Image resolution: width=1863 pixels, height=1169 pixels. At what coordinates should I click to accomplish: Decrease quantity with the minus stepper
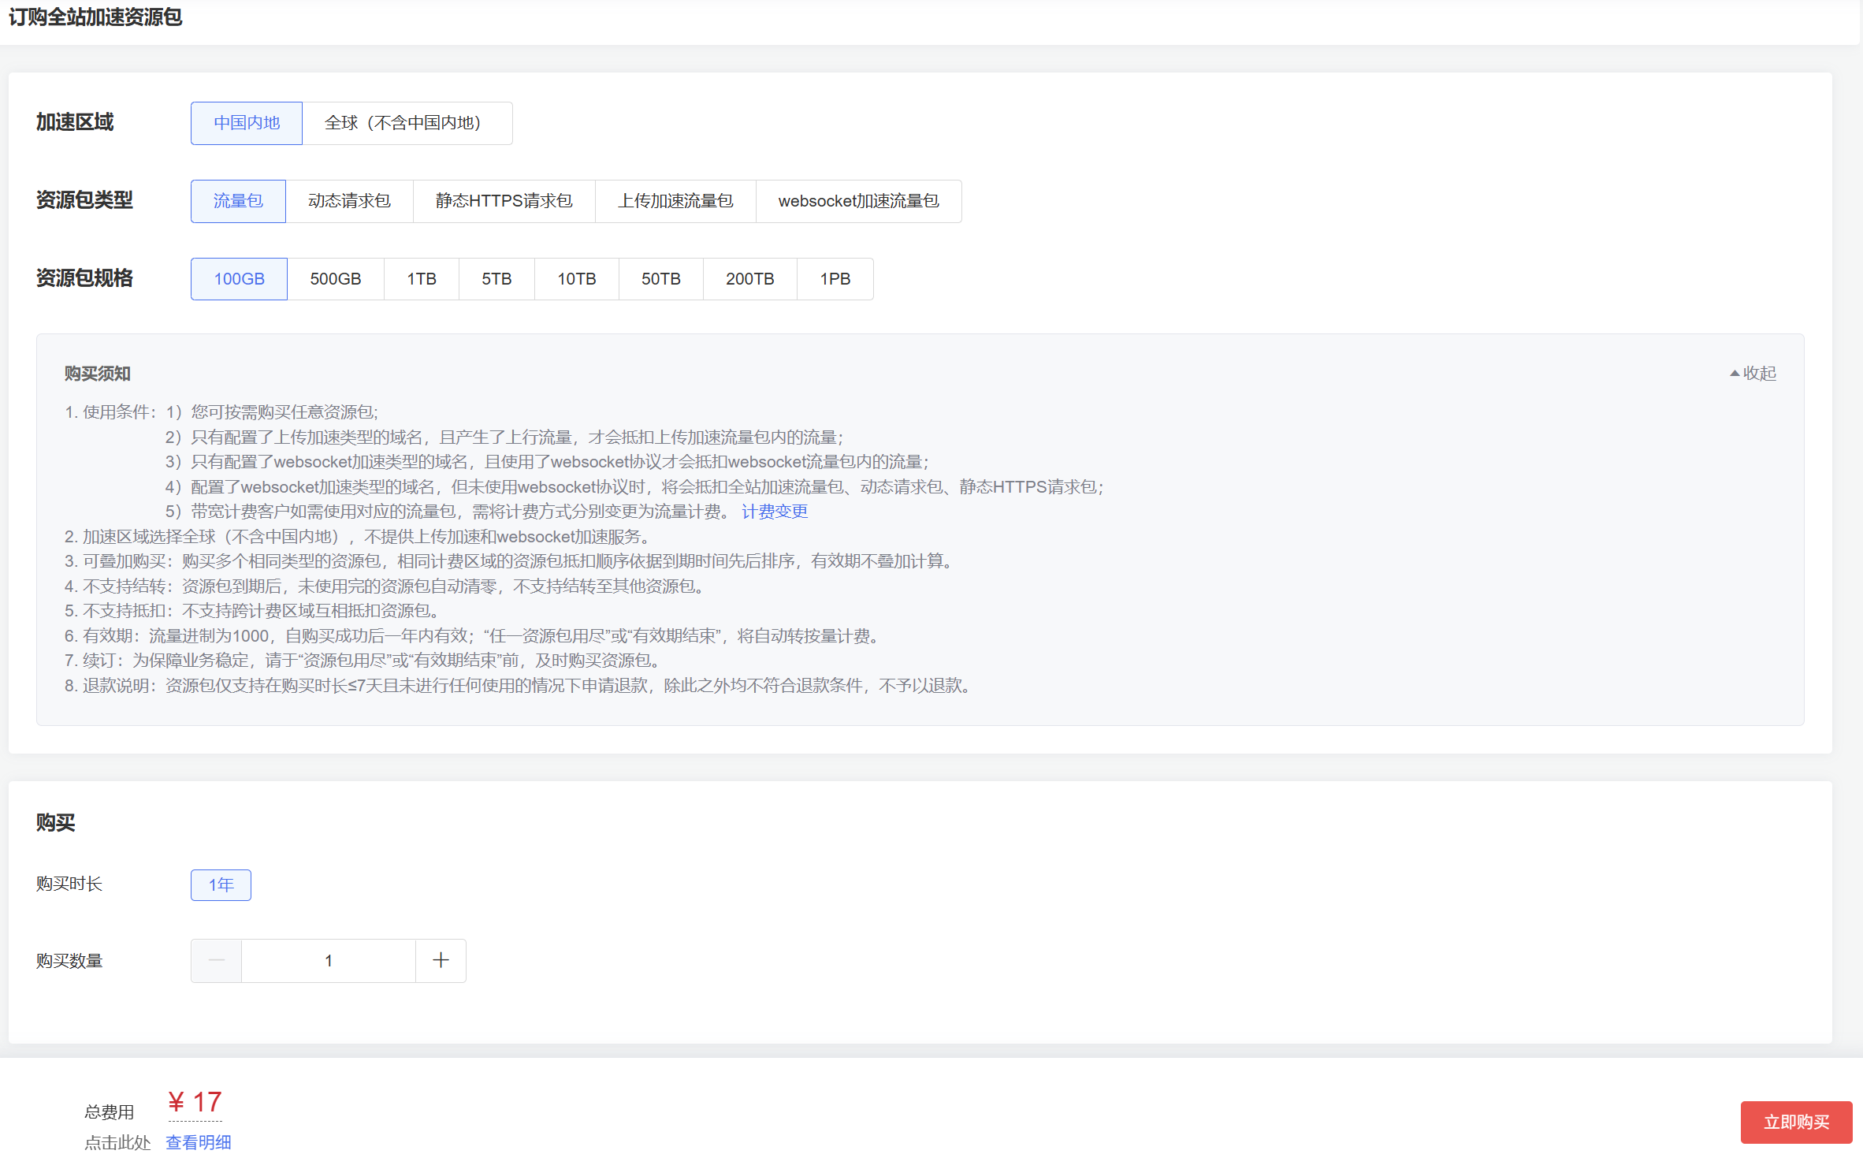[x=216, y=960]
